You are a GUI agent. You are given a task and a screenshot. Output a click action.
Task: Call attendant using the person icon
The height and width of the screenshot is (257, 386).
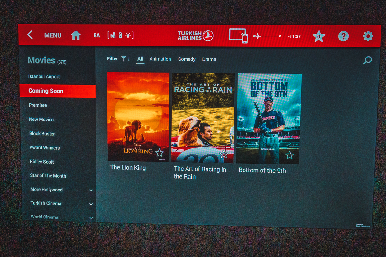click(x=113, y=35)
